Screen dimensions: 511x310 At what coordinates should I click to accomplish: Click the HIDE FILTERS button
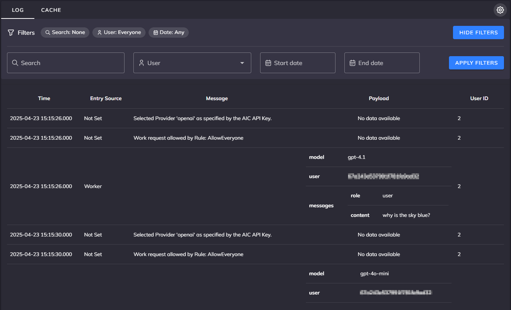tap(478, 33)
